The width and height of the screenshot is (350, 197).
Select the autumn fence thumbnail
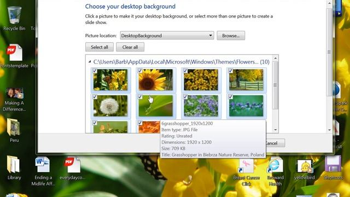point(246,80)
